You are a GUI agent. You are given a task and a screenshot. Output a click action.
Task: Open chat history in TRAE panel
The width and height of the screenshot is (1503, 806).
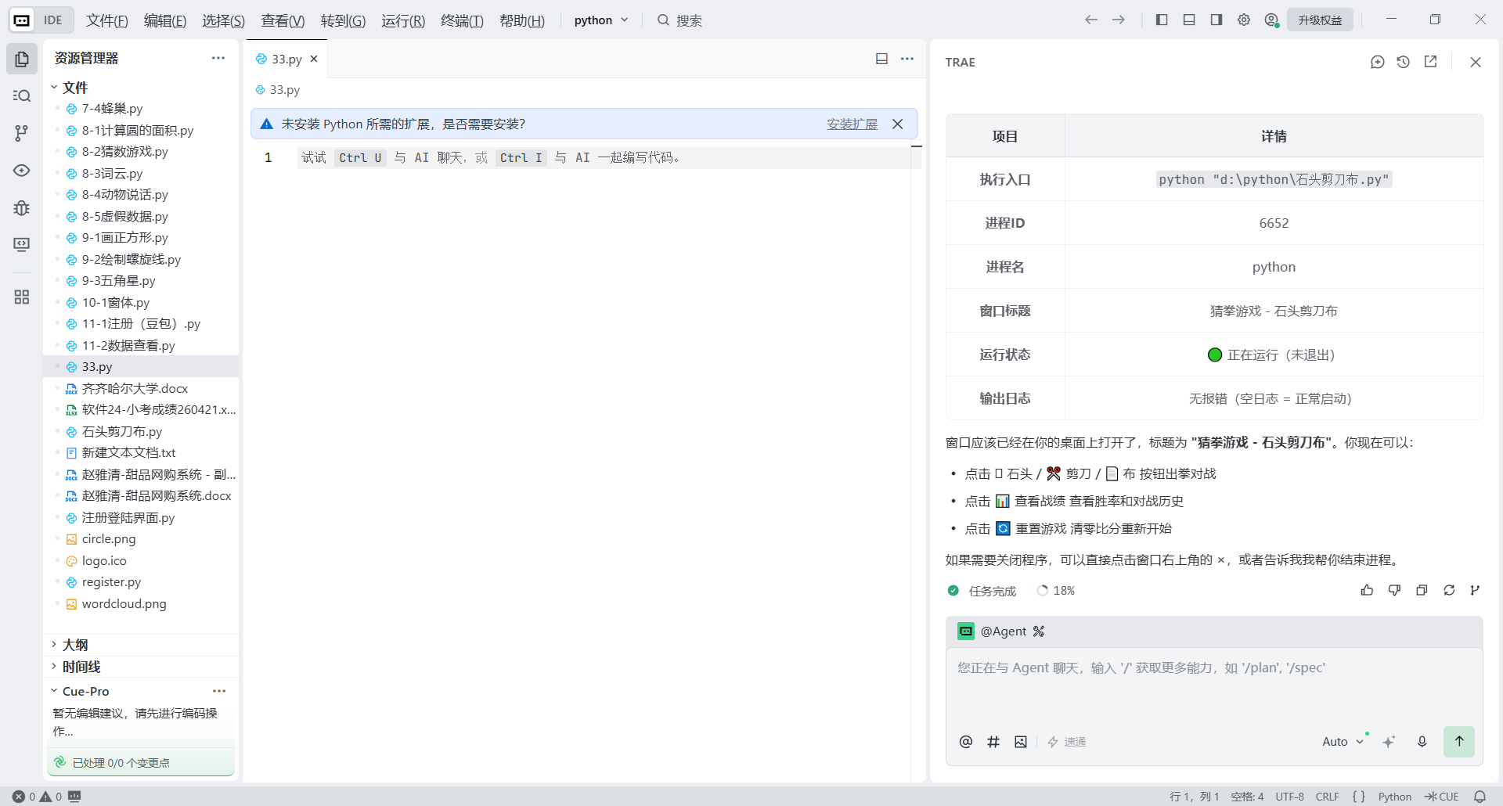[1404, 62]
